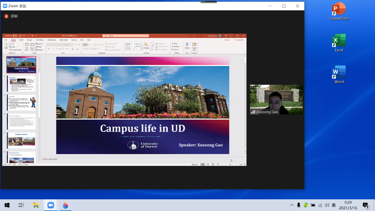Click the PowerPoint Search box
Screen dimensions: 375x211
click(x=126, y=36)
